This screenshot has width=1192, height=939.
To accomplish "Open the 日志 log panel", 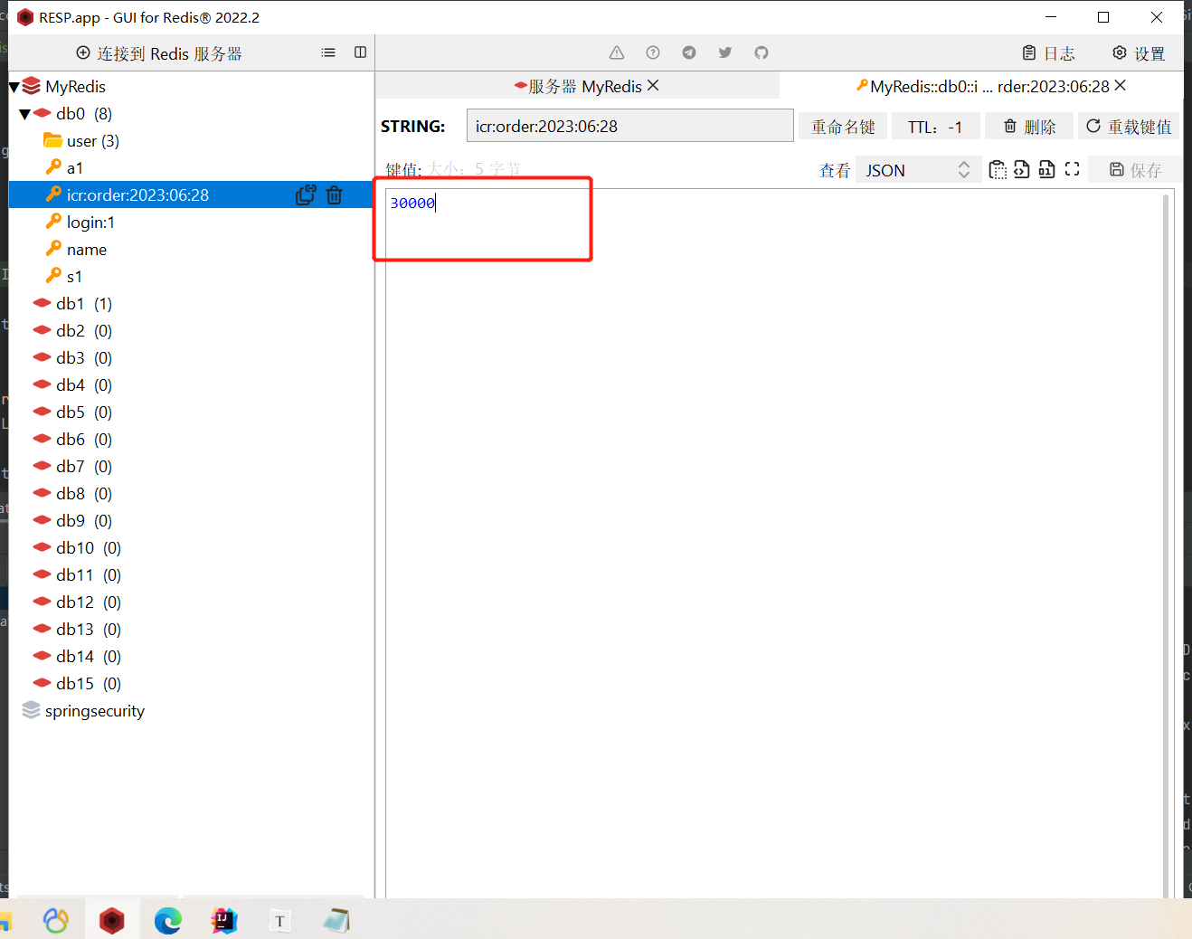I will point(1048,53).
